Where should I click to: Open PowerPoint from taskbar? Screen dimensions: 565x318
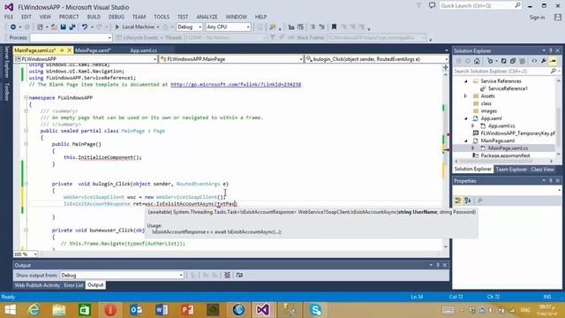(x=187, y=310)
